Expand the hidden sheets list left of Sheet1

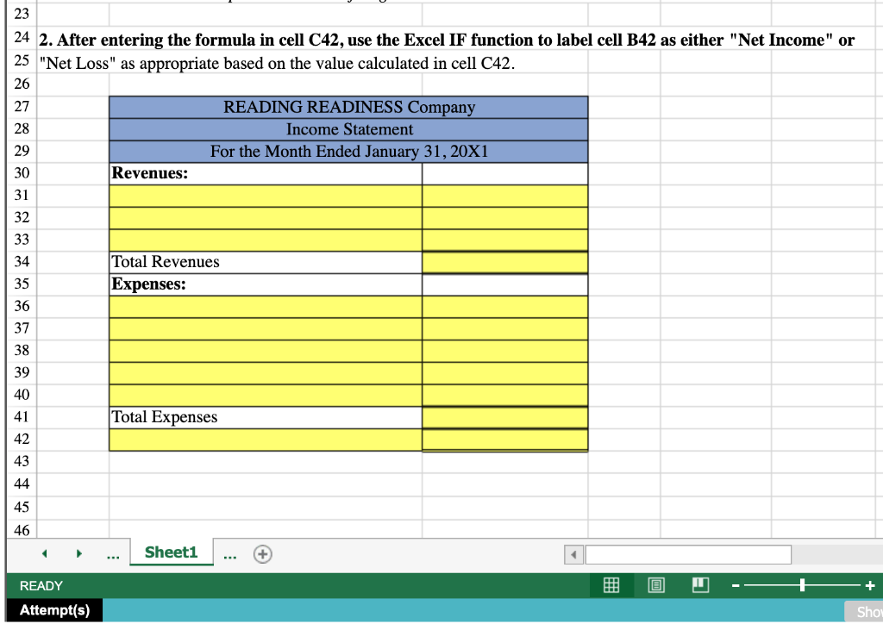(x=112, y=554)
